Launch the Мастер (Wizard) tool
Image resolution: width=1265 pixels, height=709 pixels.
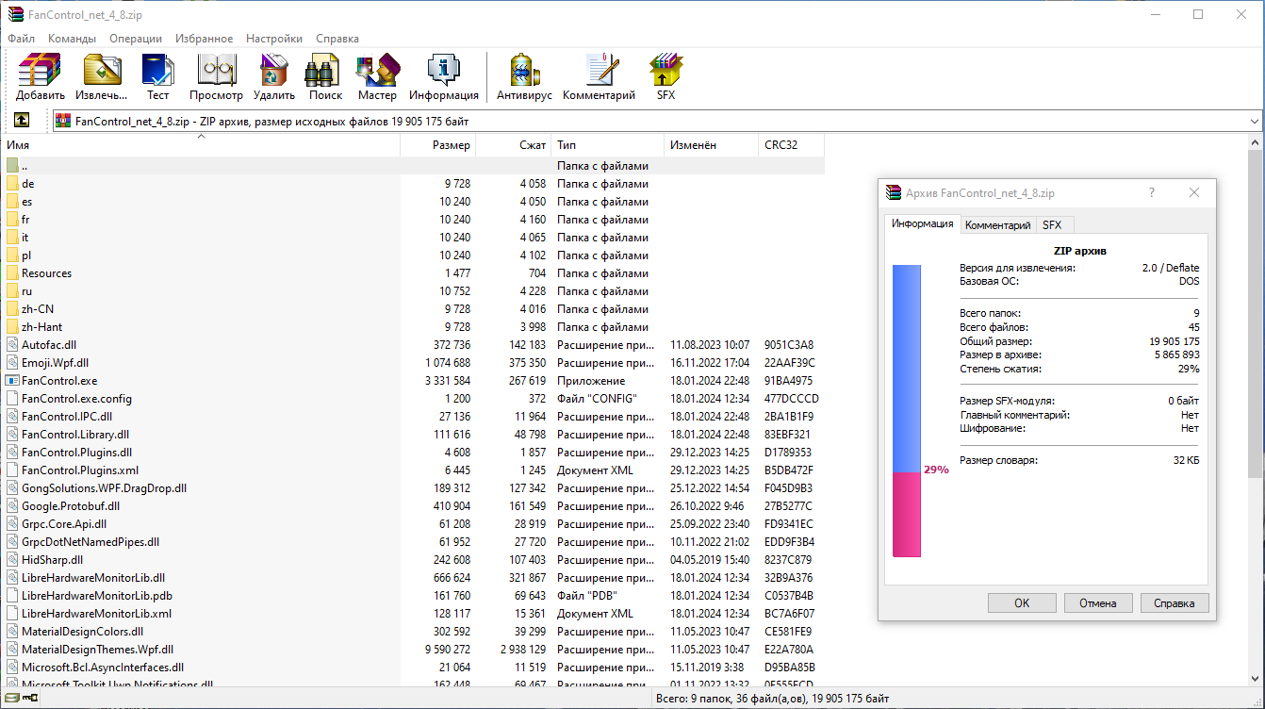pyautogui.click(x=377, y=76)
